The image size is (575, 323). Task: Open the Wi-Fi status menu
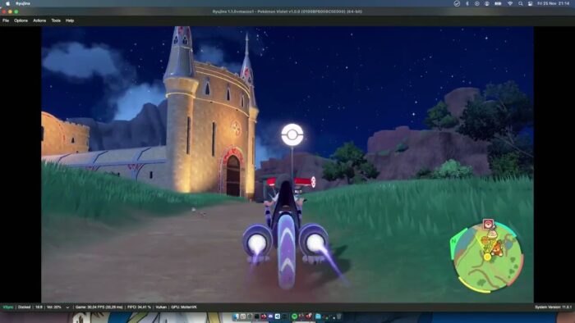tap(510, 3)
